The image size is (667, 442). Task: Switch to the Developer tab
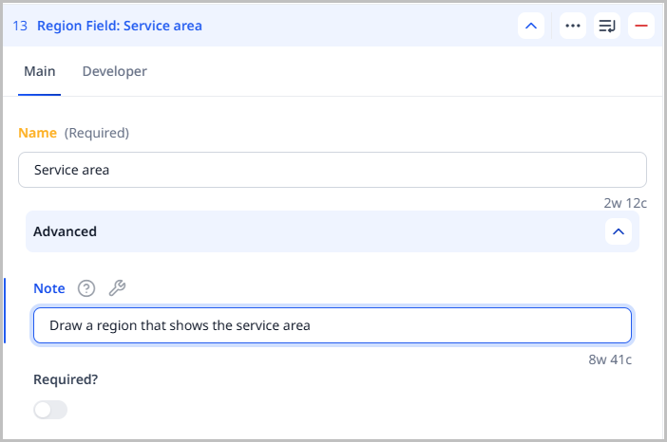[x=114, y=71]
